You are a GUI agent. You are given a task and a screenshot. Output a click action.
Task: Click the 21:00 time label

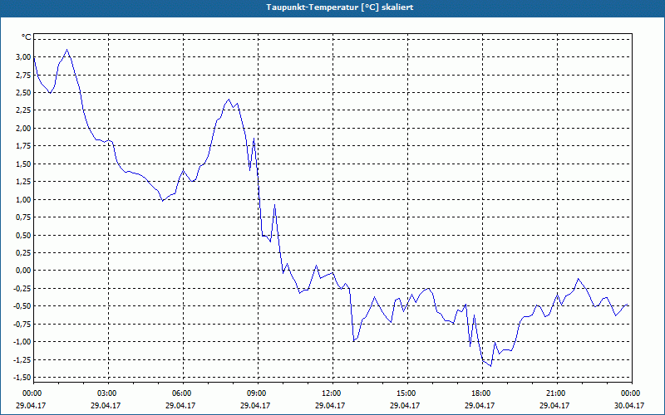pos(556,393)
